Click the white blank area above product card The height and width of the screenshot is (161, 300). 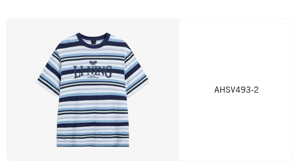(x=150, y=9)
